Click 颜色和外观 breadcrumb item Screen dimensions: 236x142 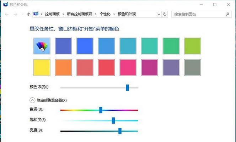127,14
